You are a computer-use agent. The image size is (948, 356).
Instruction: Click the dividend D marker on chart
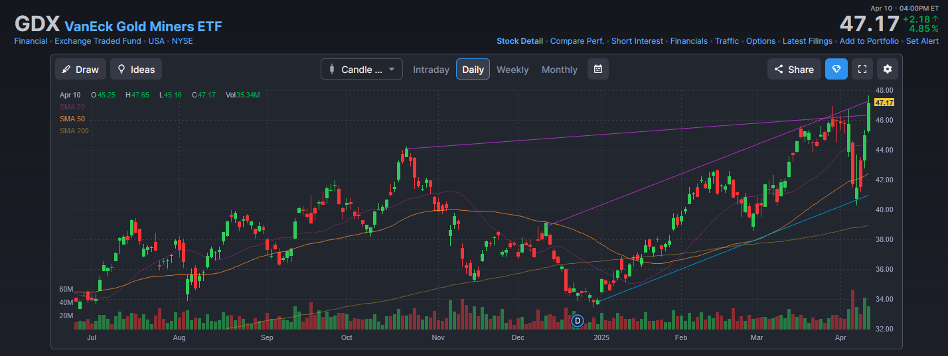tap(578, 321)
